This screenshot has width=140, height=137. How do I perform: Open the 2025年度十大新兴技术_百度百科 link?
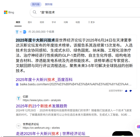44,80
